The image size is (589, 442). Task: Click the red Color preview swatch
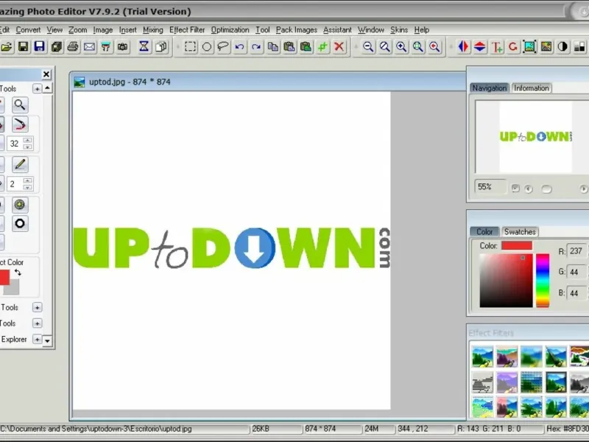(x=517, y=246)
